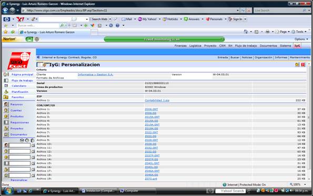Click the Organización navigation link
313x196 pixels.
(x=264, y=57)
